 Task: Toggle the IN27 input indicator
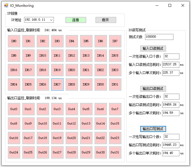click(57, 84)
